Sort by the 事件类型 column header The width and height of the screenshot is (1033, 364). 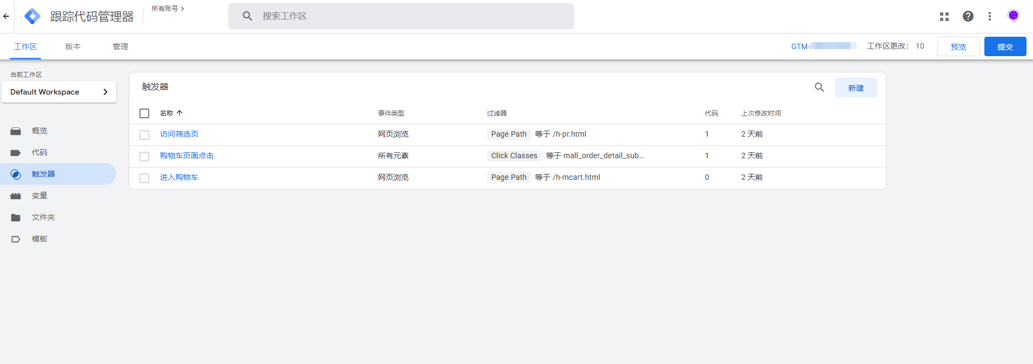coord(391,113)
